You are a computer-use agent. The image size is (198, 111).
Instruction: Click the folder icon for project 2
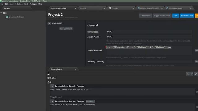[x=4, y=13]
